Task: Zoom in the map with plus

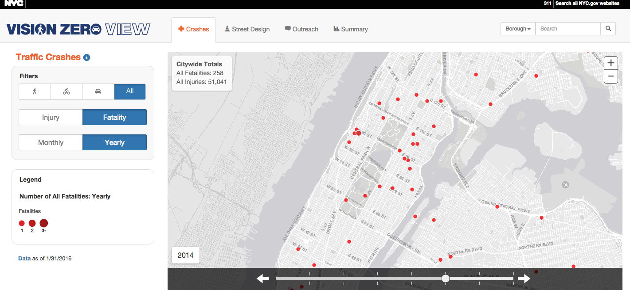Action: [611, 63]
